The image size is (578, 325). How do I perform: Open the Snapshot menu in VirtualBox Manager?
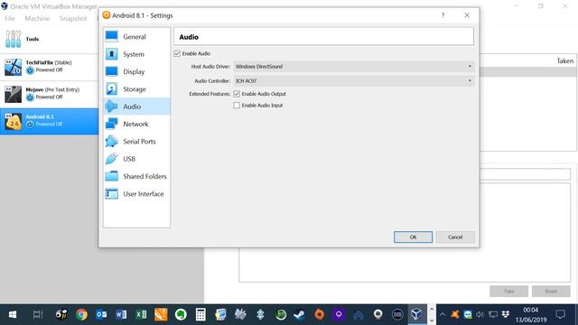click(x=73, y=18)
